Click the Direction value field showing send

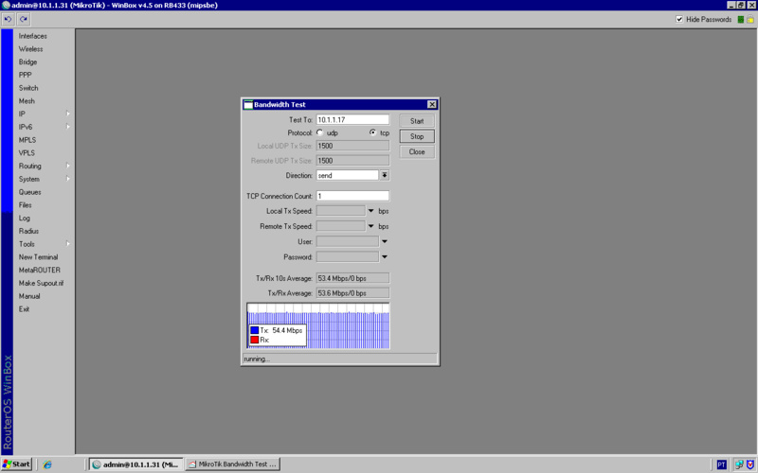(x=347, y=176)
